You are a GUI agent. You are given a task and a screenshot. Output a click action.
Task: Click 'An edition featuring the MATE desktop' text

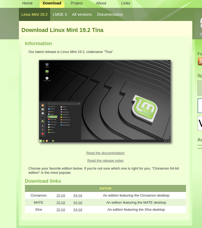(x=136, y=203)
